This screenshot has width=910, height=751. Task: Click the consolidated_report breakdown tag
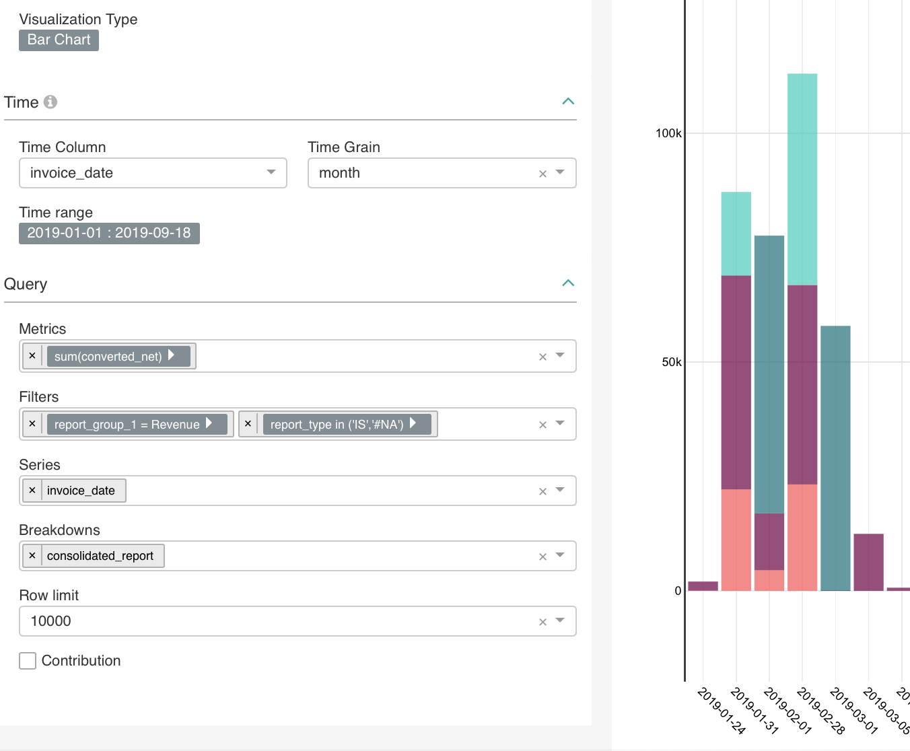[x=100, y=556]
